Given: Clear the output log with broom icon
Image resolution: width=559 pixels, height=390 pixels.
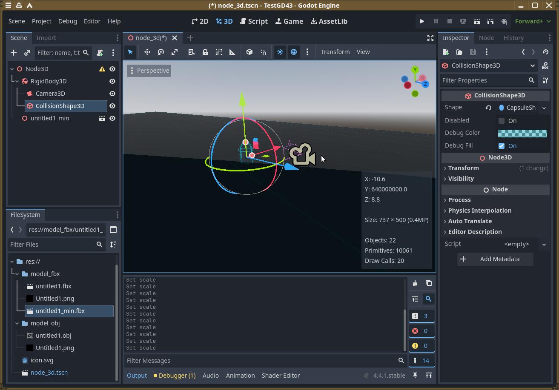Looking at the screenshot, I should pos(415,283).
